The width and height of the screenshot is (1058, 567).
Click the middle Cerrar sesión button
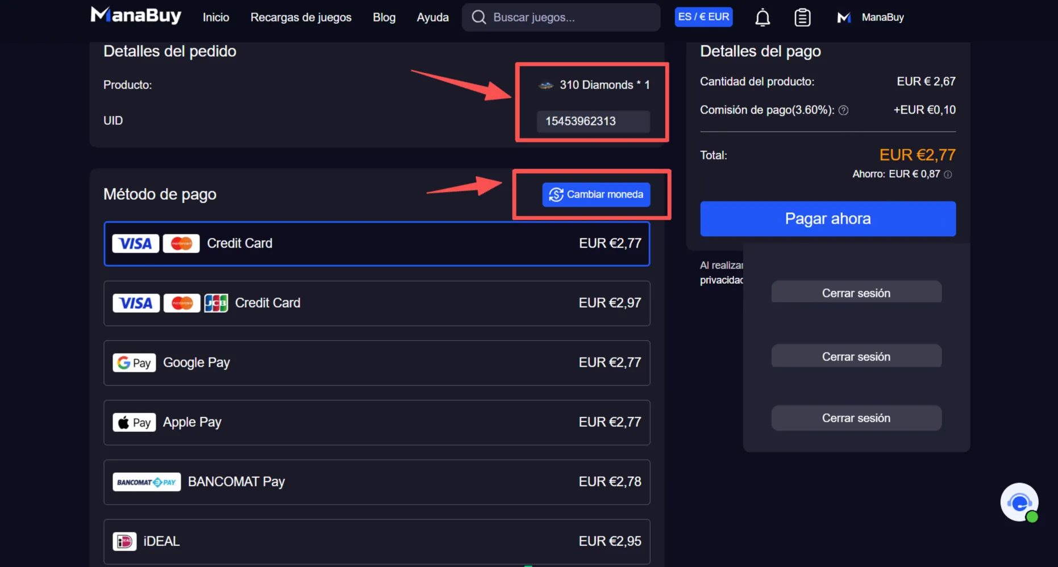click(x=856, y=356)
